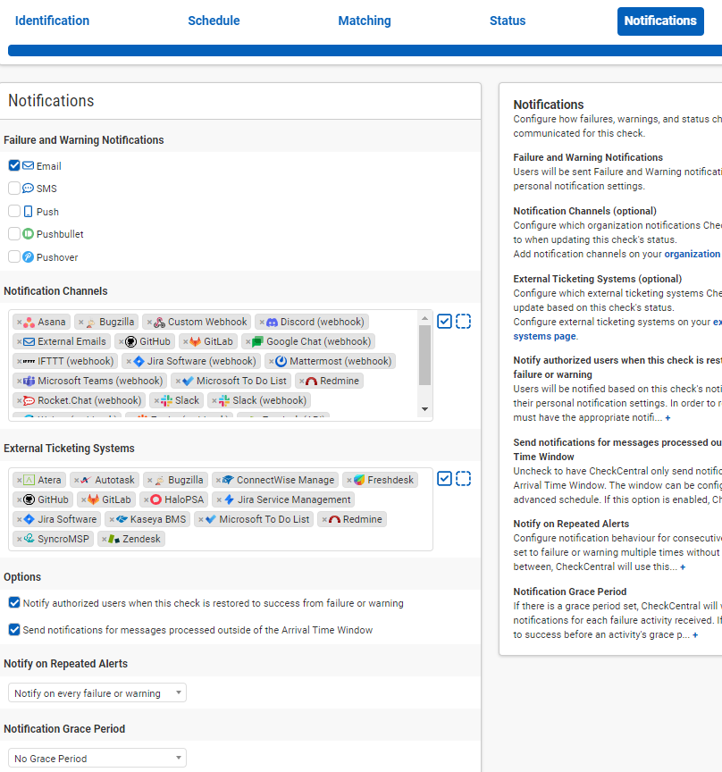Enable Pushover notifications
The width and height of the screenshot is (722, 772).
coord(13,256)
